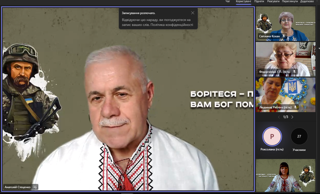Go to previous participant gallery page
320x194 pixels.
point(279,117)
